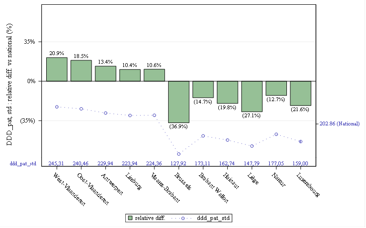Image resolution: width=366 pixels, height=228 pixels.
Task: Select the Brussels (36.9%) negative bar
Action: [x=179, y=102]
